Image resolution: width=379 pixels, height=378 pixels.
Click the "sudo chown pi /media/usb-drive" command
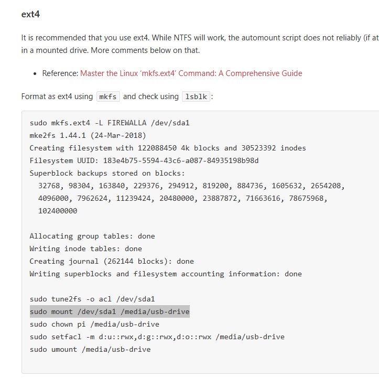pos(94,324)
